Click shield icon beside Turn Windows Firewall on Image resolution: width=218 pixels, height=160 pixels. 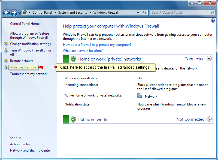point(6,50)
